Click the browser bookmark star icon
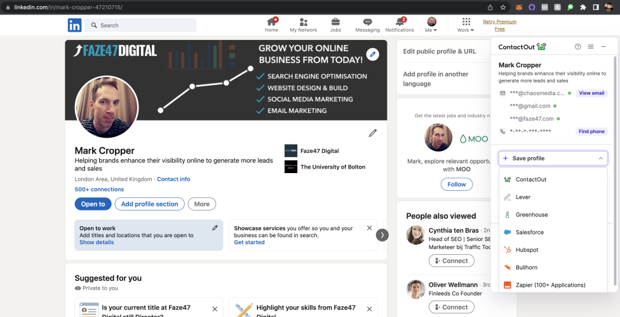 click(x=503, y=7)
